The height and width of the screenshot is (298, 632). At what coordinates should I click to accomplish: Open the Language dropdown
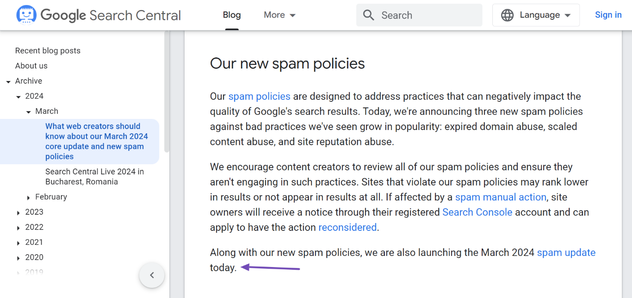tap(536, 15)
